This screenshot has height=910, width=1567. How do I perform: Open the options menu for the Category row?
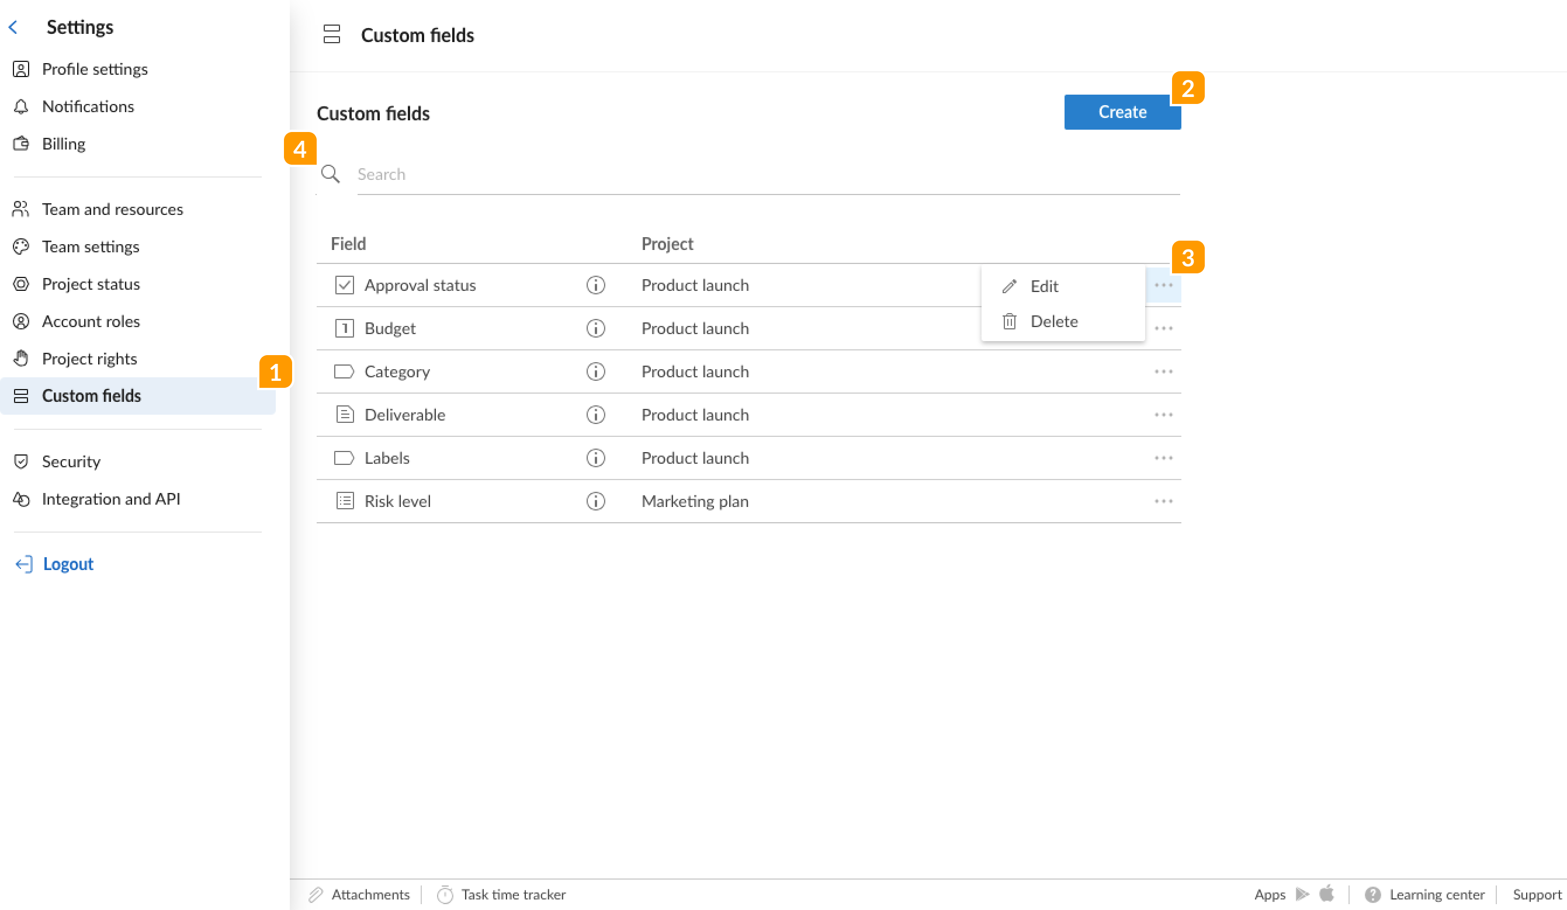[1164, 371]
